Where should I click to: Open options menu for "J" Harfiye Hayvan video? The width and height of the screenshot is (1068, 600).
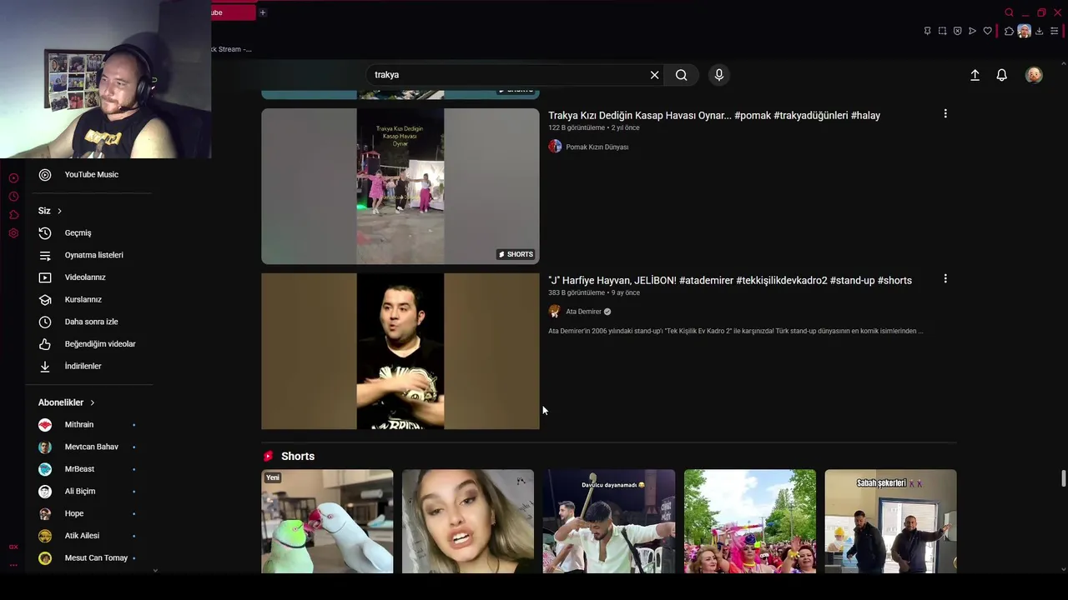pos(945,278)
